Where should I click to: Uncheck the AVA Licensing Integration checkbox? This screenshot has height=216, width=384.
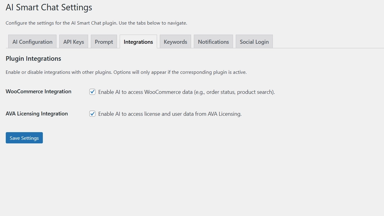pyautogui.click(x=92, y=114)
